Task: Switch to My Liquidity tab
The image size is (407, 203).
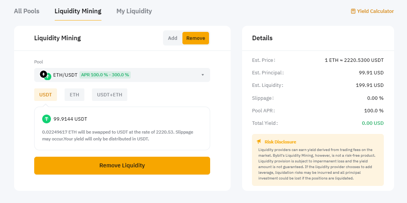Action: 134,11
